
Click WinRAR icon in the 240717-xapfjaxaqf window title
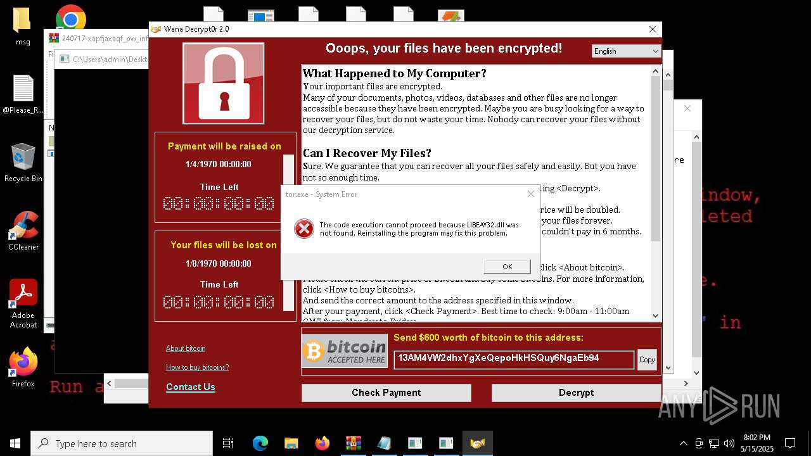tap(54, 38)
